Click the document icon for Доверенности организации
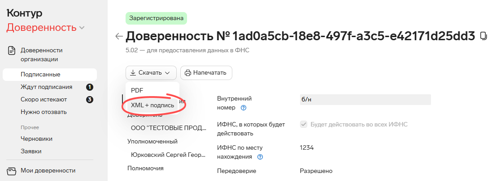492x181 pixels. [12, 51]
